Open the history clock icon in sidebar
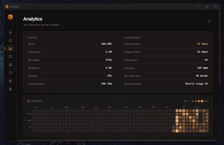The width and height of the screenshot is (224, 145). click(11, 41)
